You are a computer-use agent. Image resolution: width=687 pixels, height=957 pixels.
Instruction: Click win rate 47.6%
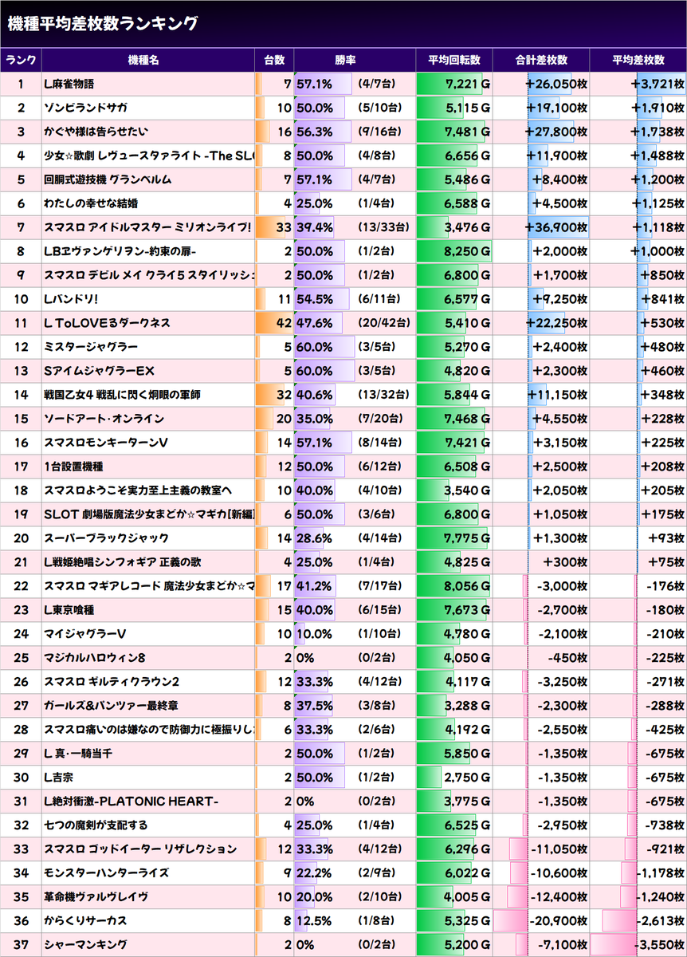point(314,323)
